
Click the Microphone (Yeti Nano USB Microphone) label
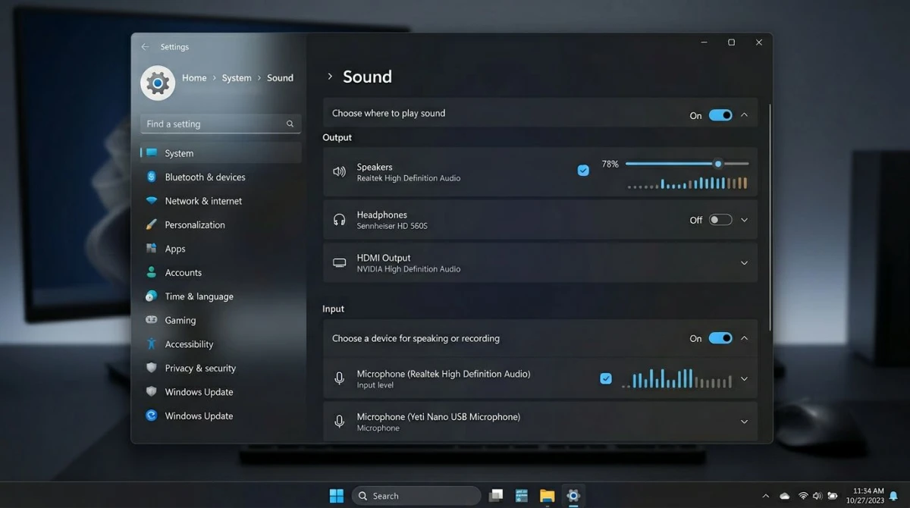(x=438, y=416)
